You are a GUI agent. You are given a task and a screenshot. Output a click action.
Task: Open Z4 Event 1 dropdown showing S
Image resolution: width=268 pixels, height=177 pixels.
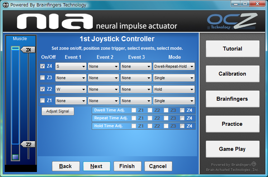(71, 66)
